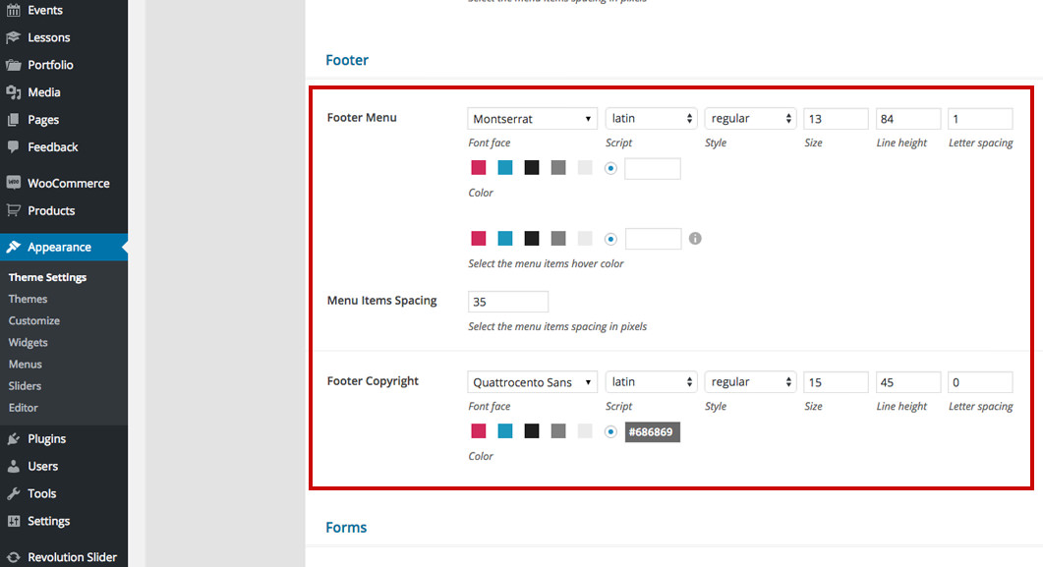1043x567 pixels.
Task: Click Footer Menu line height field showing 84
Action: (908, 119)
